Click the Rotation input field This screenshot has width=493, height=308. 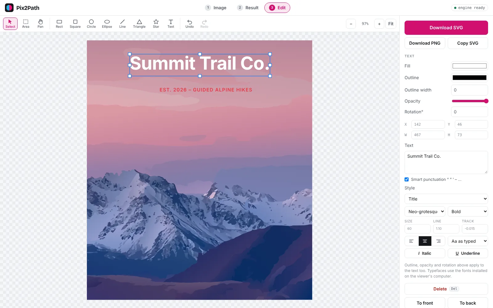470,112
